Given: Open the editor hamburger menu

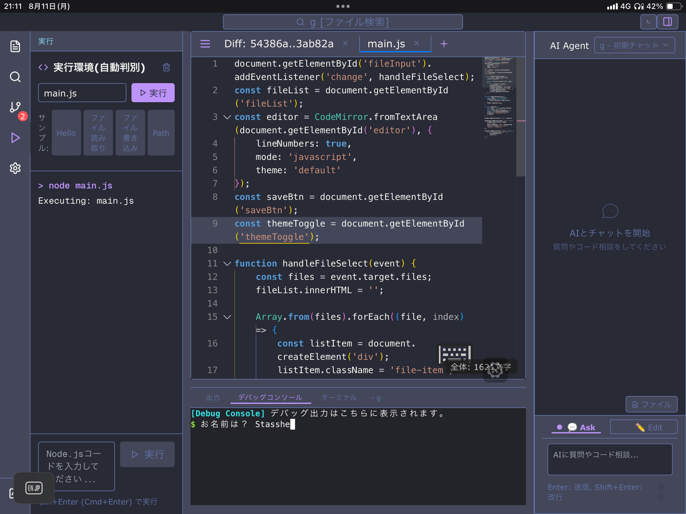Looking at the screenshot, I should [x=205, y=44].
